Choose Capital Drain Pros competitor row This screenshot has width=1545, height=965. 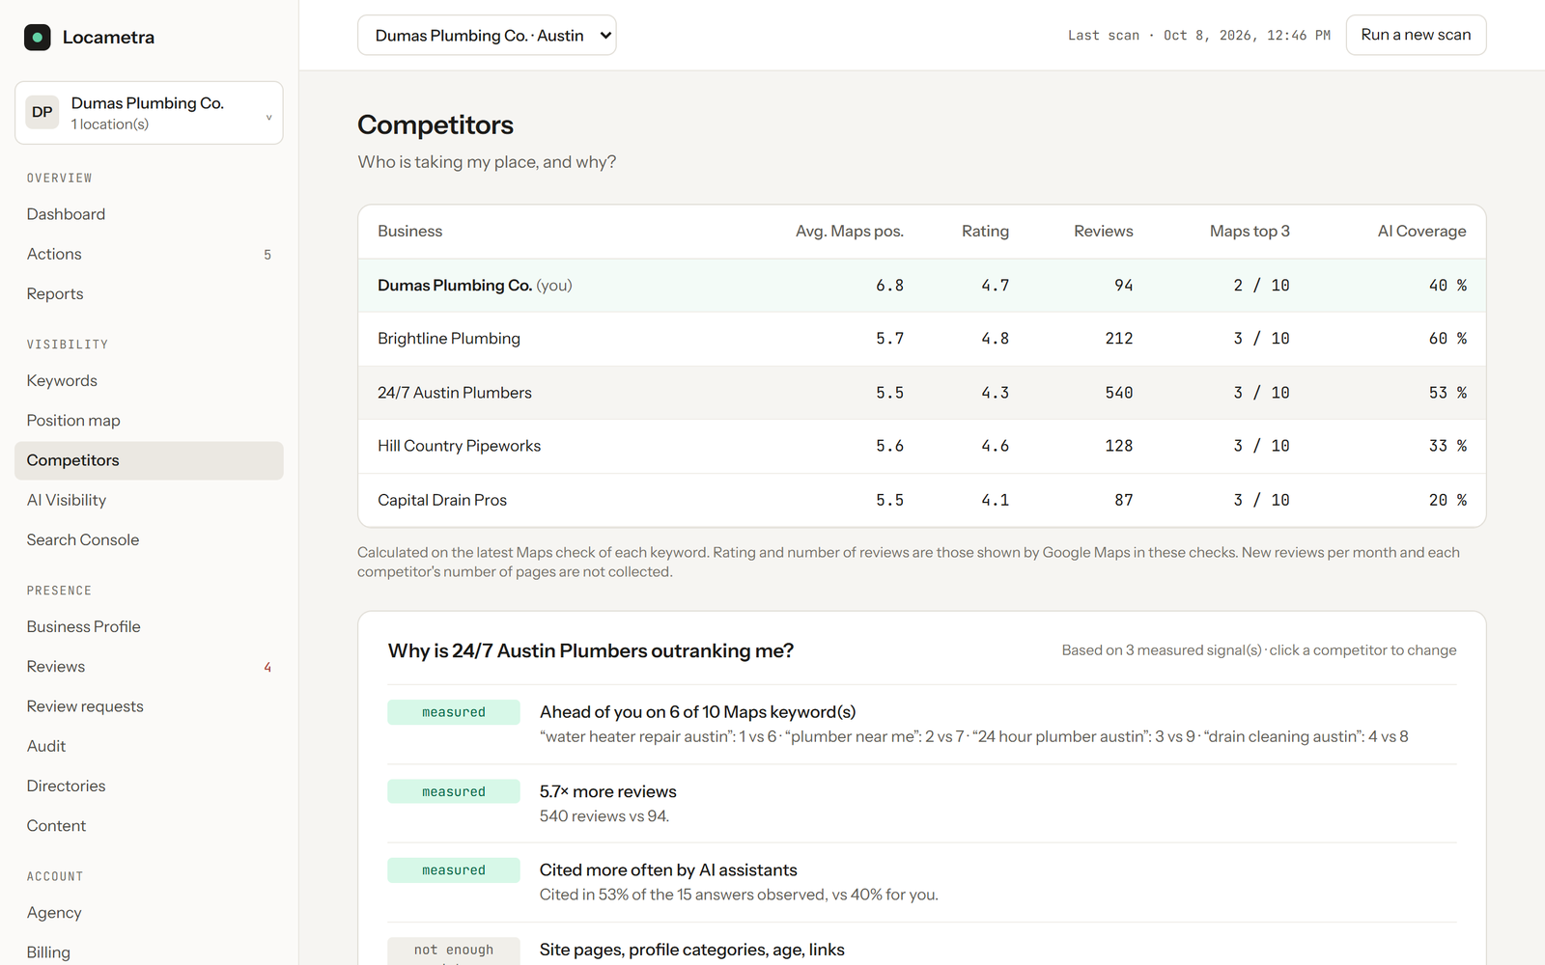pos(921,500)
